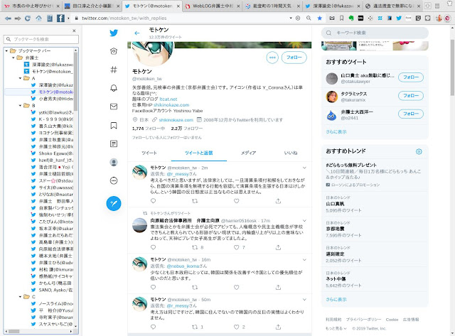This screenshot has width=455, height=336.
Task: Click the bookmark panel vertical scrollbar
Action: pos(76,82)
